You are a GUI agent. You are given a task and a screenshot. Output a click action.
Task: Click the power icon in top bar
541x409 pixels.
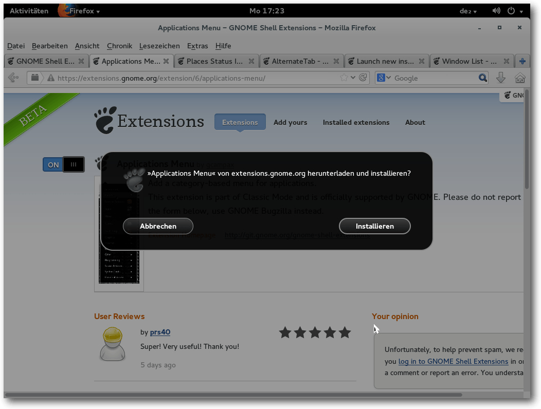pyautogui.click(x=511, y=11)
